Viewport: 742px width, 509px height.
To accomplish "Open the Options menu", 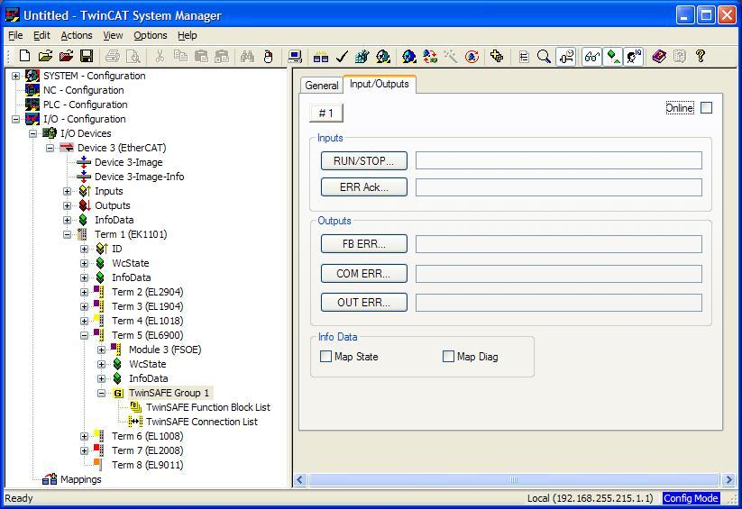I will (x=151, y=35).
